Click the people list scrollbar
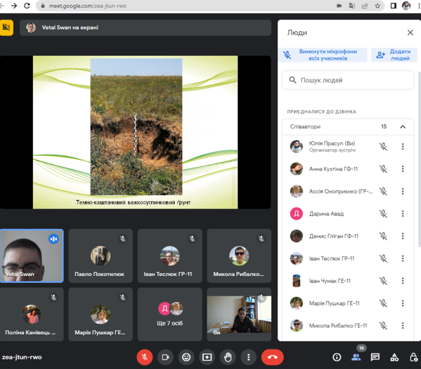Image resolution: width=421 pixels, height=369 pixels. [x=419, y=156]
